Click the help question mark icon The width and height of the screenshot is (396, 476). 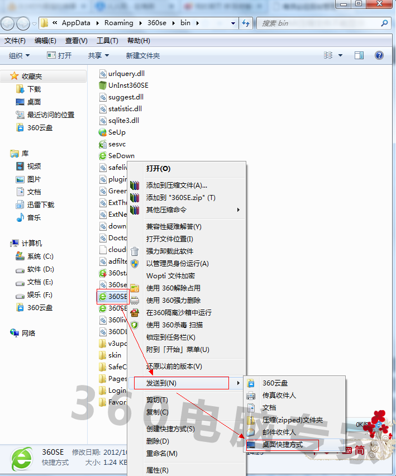click(x=379, y=55)
